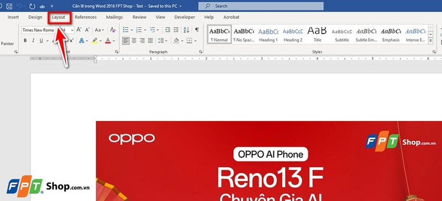Toggle Italic formatting
The width and height of the screenshot is (442, 201).
[33, 41]
